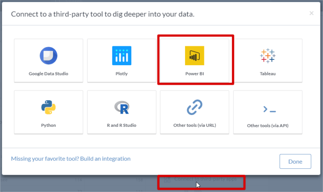
Task: Open 'Other tools (via URL)' option
Action: point(194,125)
